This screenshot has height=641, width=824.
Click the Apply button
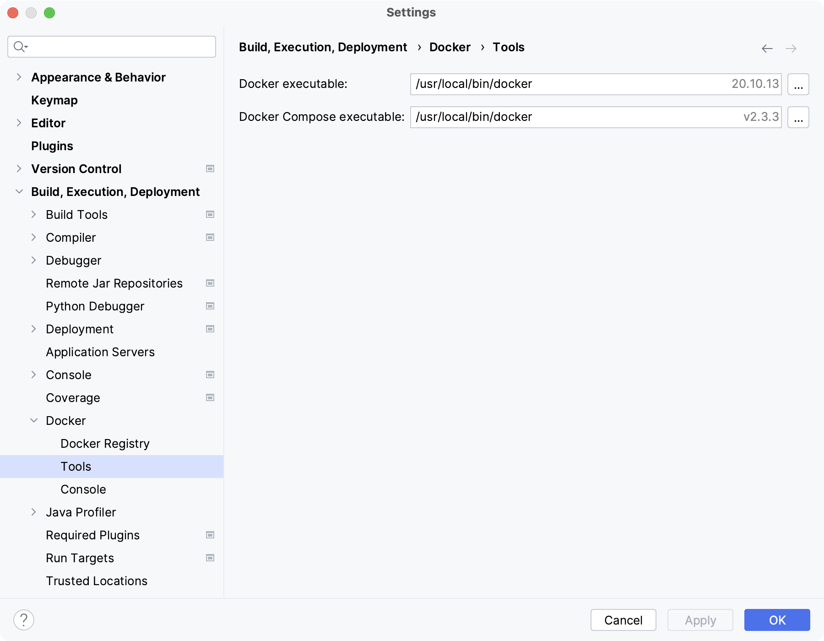(x=700, y=620)
